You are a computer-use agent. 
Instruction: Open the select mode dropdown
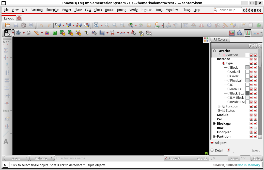[x=16, y=158]
